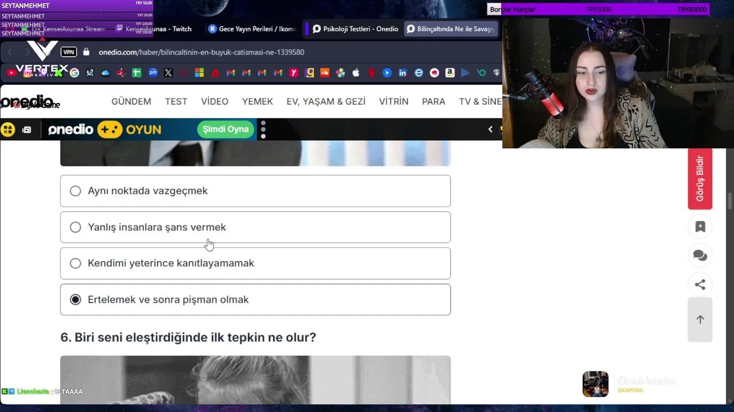Click the red 'Görüş Bildir' button
Image resolution: width=734 pixels, height=412 pixels.
tap(700, 179)
